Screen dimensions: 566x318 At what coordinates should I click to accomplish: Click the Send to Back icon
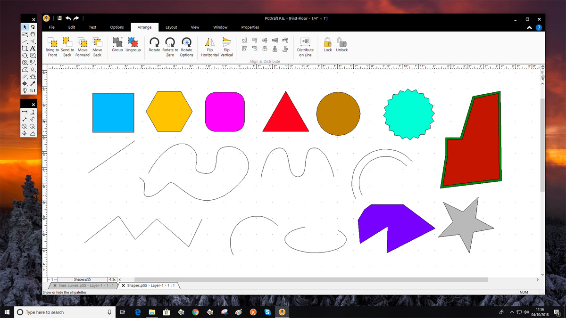67,43
